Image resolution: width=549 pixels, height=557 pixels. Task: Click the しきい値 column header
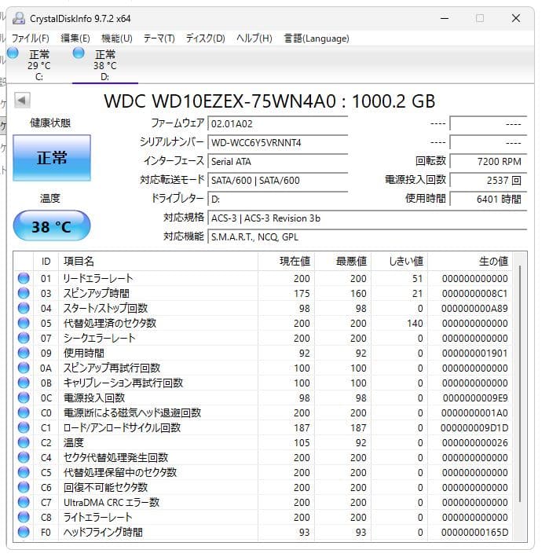pyautogui.click(x=399, y=262)
